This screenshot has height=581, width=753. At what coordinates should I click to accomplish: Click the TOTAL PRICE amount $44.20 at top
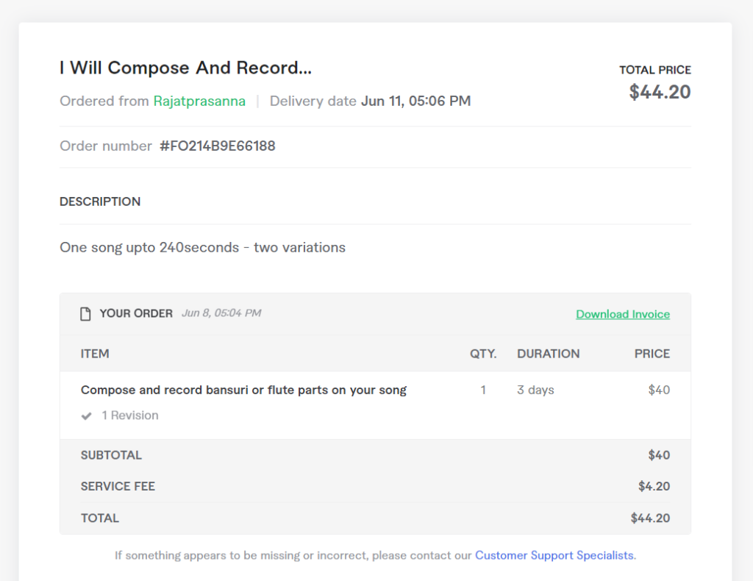point(660,92)
